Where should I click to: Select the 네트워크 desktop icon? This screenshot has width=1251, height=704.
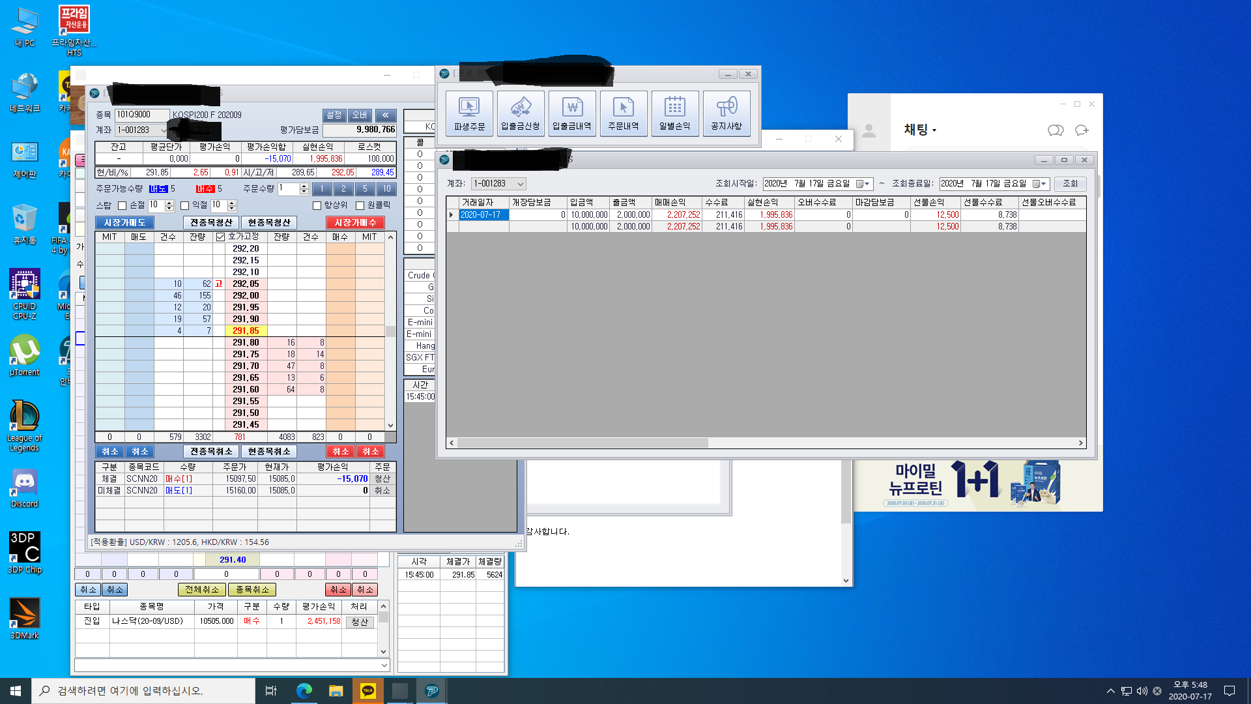25,93
